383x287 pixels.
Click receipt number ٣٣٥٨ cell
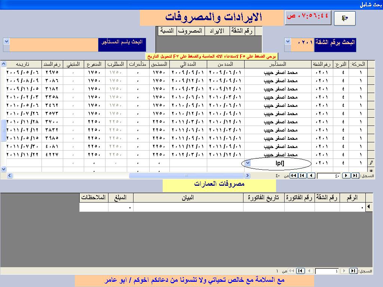click(x=52, y=97)
